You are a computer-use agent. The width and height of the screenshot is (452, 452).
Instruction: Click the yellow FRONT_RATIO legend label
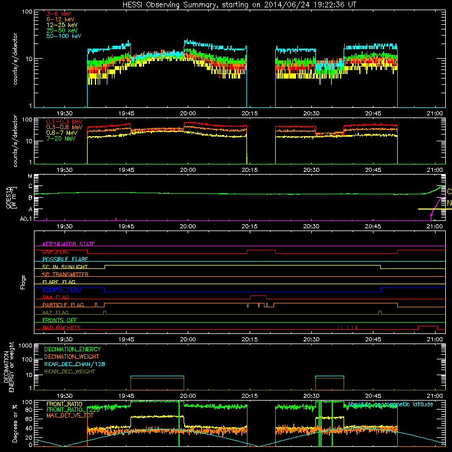(64, 404)
